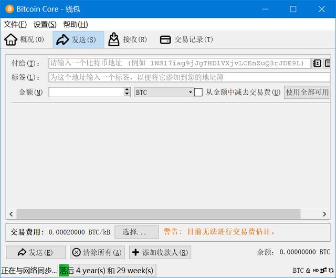The width and height of the screenshot is (336, 278).
Task: Open the 帮助(H) menu
Action: click(x=76, y=25)
